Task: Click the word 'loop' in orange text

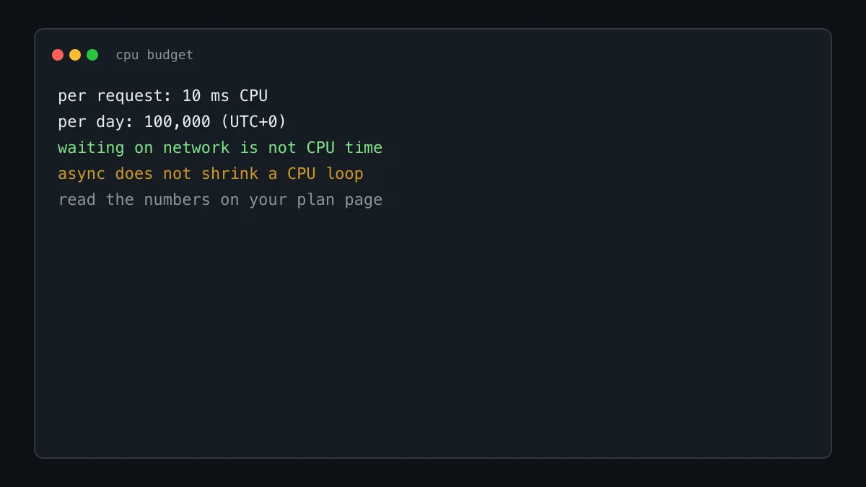Action: tap(344, 174)
